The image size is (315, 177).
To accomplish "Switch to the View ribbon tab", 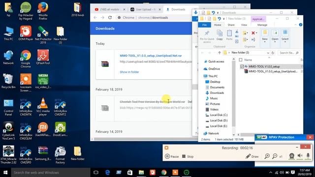I will [x=244, y=25].
